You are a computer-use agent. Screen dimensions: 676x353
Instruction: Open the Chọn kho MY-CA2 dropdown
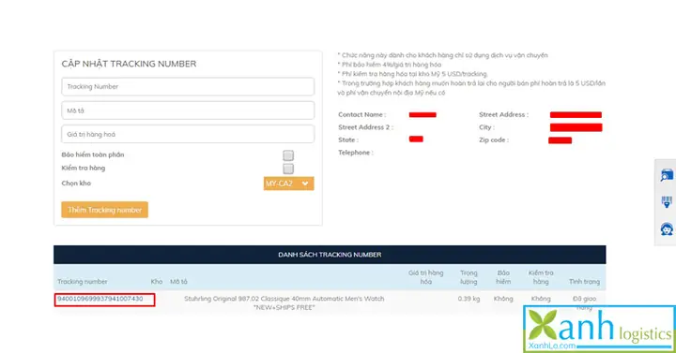pos(288,184)
